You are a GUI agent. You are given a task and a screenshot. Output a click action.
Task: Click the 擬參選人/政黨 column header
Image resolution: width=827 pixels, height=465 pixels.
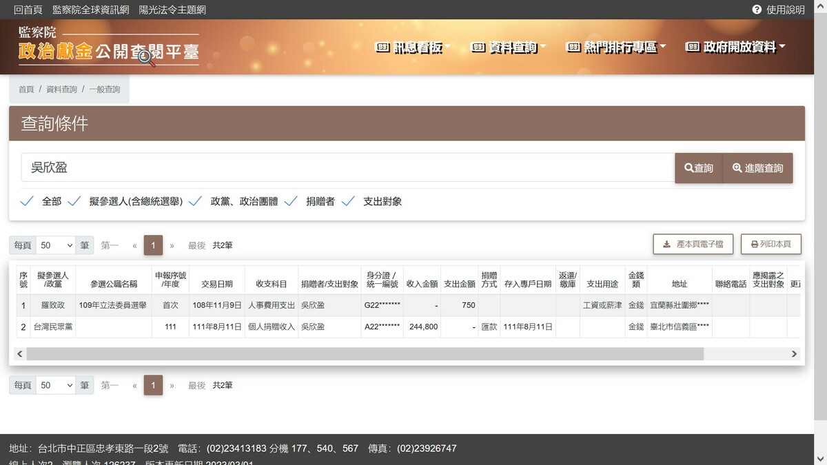click(x=53, y=280)
